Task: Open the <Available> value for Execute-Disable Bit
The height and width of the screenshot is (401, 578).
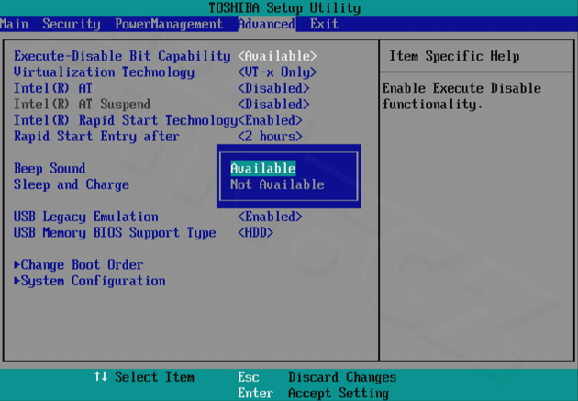Action: [x=277, y=56]
